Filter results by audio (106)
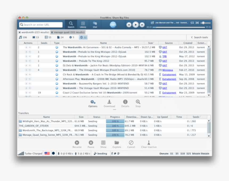Image resolution: width=229 pixels, height=181 pixels. (x=23, y=37)
